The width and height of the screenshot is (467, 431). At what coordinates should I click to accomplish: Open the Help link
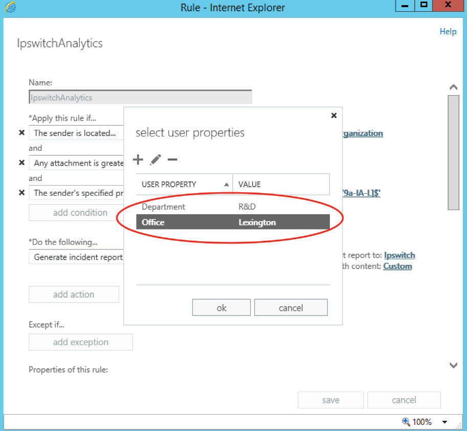pyautogui.click(x=448, y=32)
